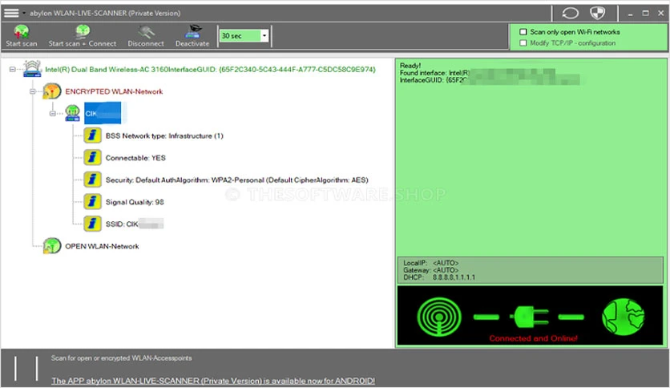
Task: Toggle Modify TCP/IP - configuration checkbox
Action: tap(523, 42)
